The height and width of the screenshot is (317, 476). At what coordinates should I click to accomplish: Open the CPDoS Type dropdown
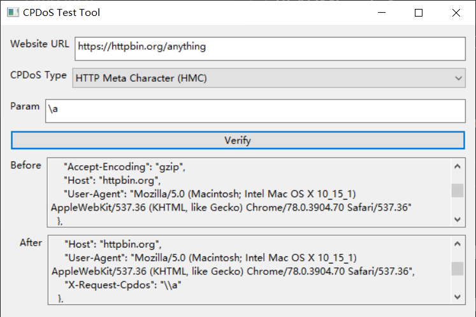(x=269, y=78)
